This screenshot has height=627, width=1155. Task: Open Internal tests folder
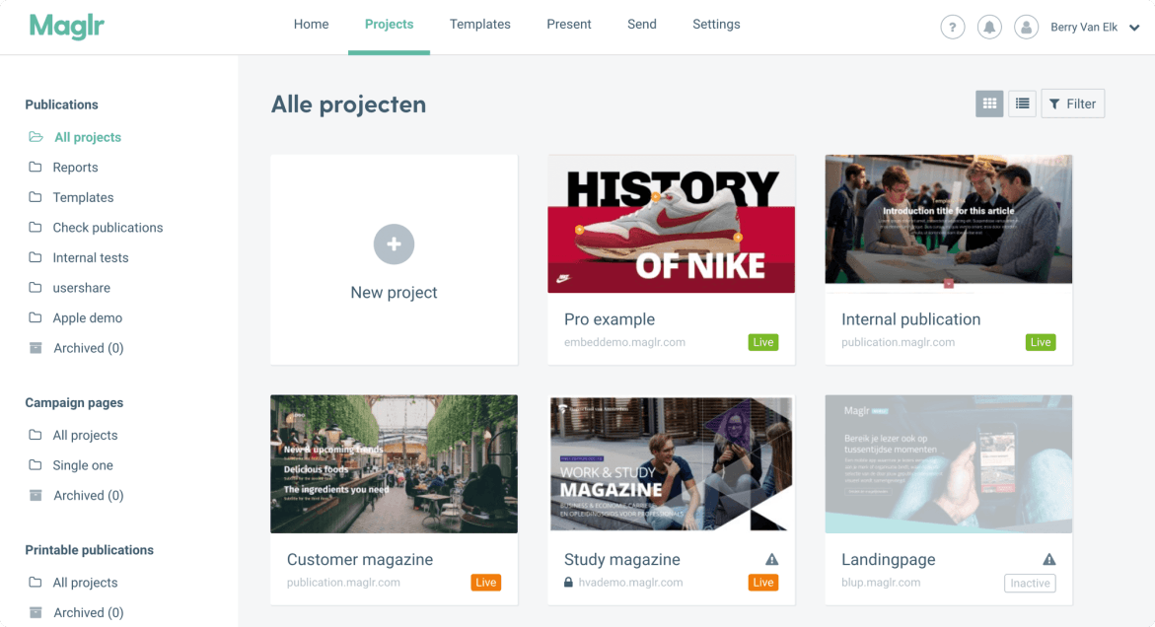click(x=91, y=257)
